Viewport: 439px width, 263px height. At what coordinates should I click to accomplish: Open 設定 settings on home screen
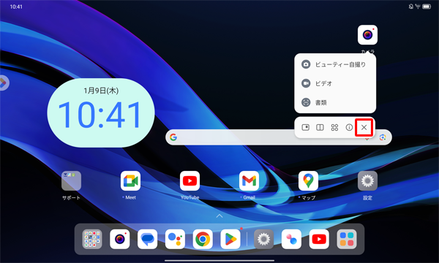(367, 181)
